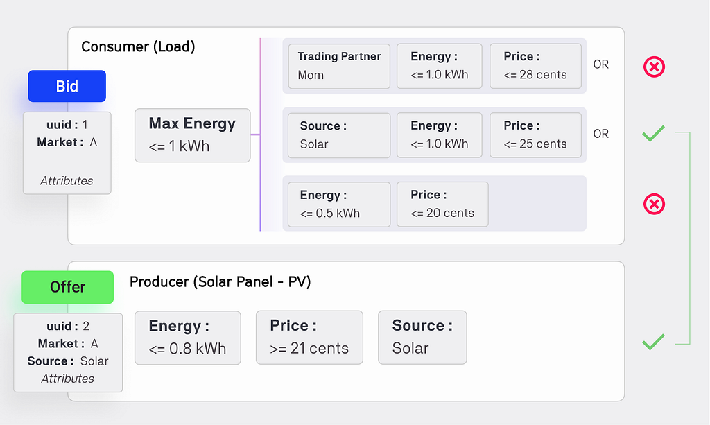Click the green checkmark beside Solar source row
The height and width of the screenshot is (425, 710).
click(653, 134)
